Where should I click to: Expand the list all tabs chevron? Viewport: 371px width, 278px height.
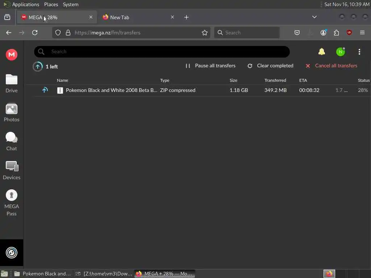point(314,17)
